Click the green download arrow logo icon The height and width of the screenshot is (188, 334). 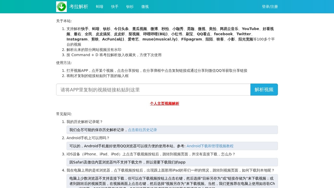click(x=61, y=7)
